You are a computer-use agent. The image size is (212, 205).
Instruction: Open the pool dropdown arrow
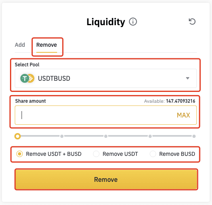coord(188,78)
